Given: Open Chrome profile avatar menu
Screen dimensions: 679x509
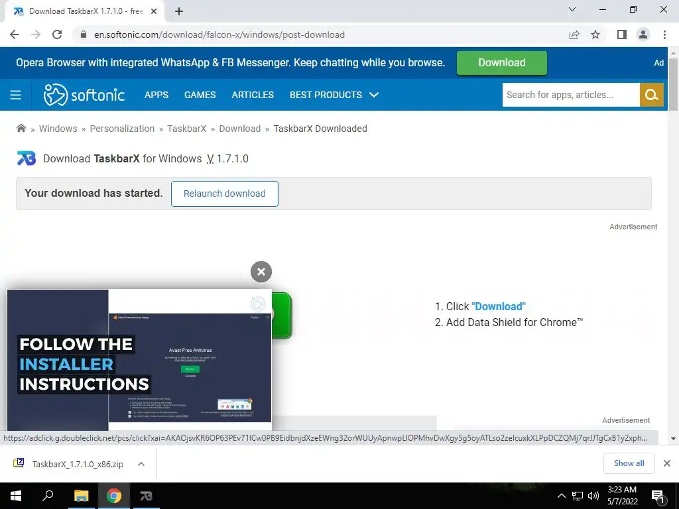Looking at the screenshot, I should (643, 34).
